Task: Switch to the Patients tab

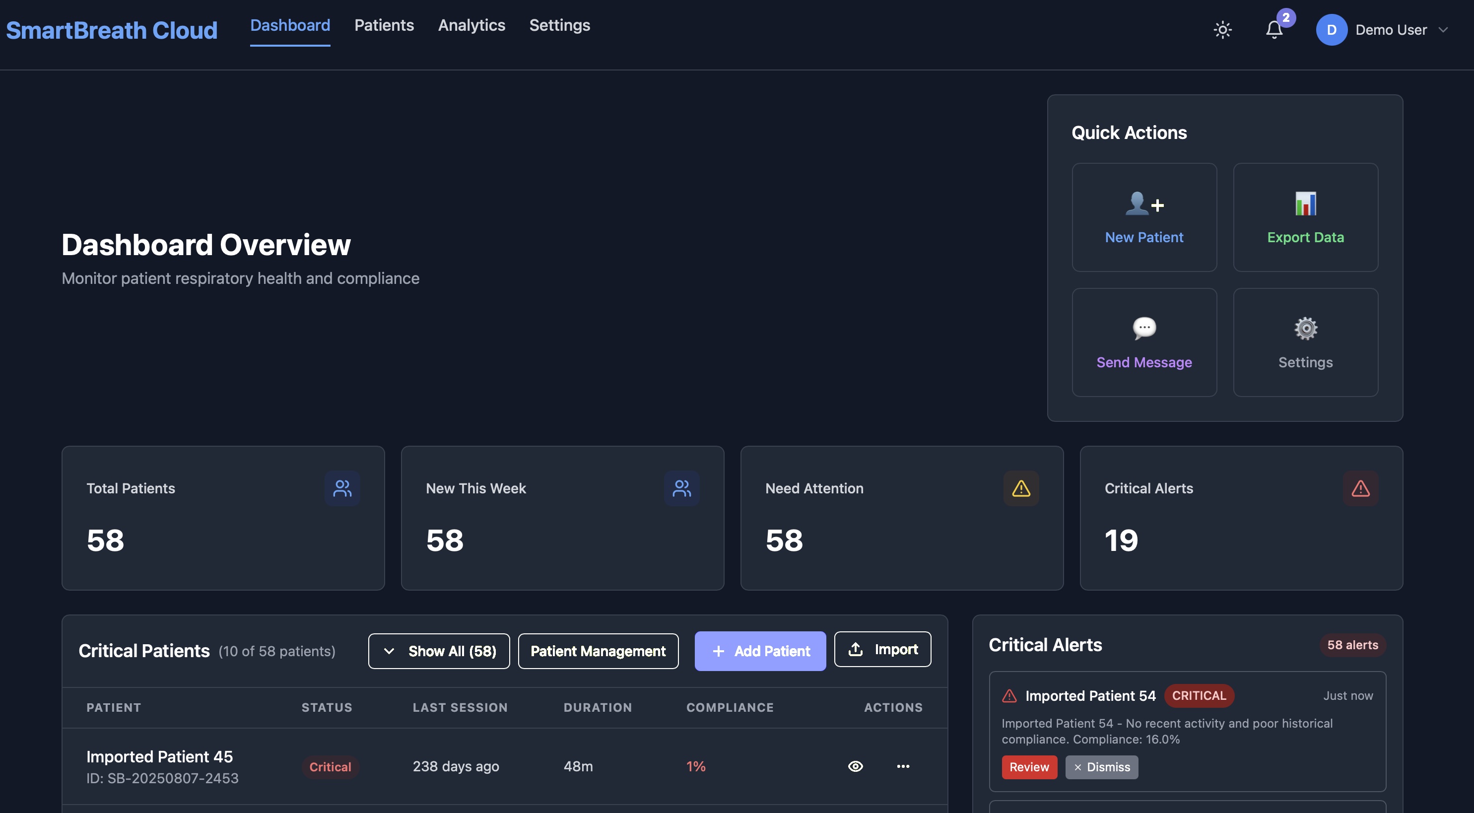Action: pos(384,25)
